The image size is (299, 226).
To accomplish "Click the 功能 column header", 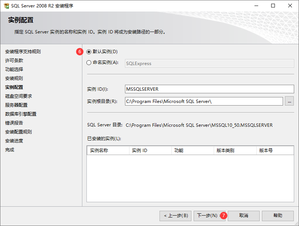I will click(x=193, y=151).
